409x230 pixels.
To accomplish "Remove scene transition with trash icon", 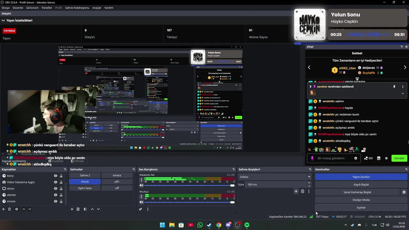I will point(303,191).
